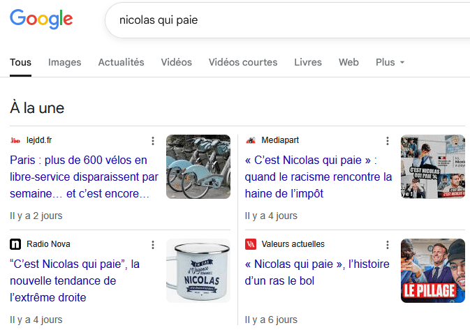Open three-dot menu for Radio Nova article
470x330 pixels.
point(153,244)
